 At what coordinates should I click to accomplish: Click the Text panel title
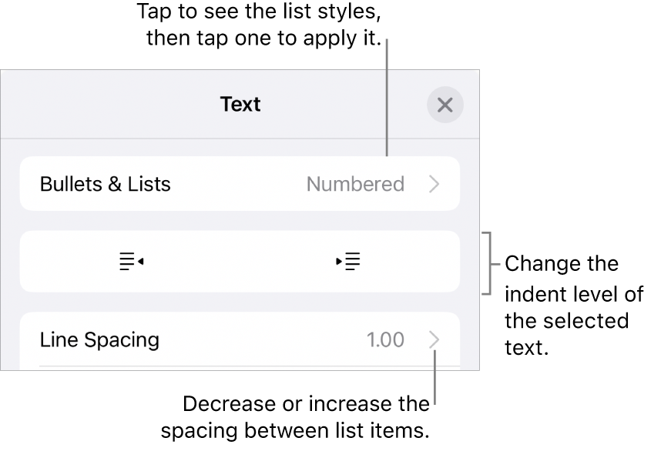[x=240, y=105]
